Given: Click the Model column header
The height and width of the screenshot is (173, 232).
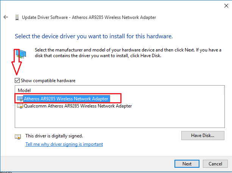Looking at the screenshot, I should [24, 91].
